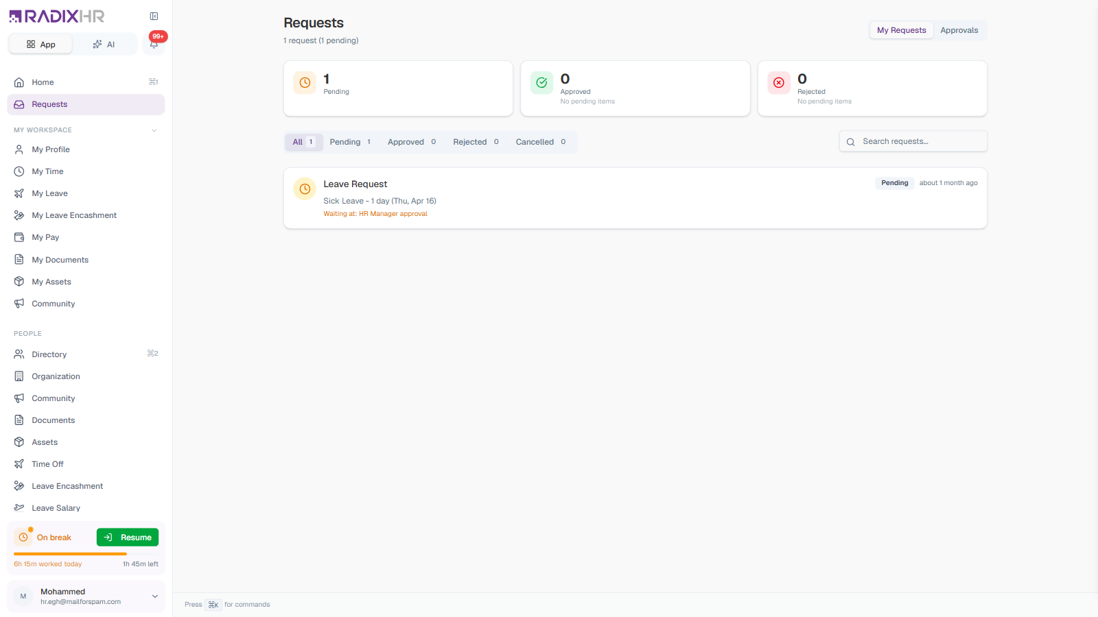Select the Cancelled filter tab
This screenshot has height=617, width=1098.
coord(541,142)
